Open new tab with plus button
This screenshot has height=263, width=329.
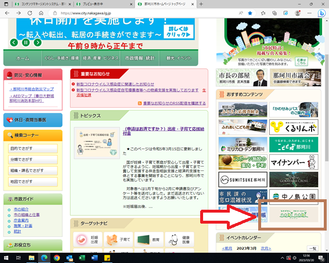(201, 4)
